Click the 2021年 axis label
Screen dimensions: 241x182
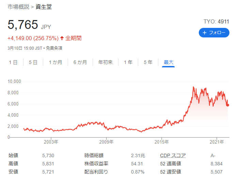217,142
